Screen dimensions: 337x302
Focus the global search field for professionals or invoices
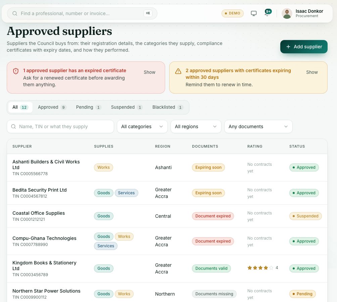[x=82, y=13]
